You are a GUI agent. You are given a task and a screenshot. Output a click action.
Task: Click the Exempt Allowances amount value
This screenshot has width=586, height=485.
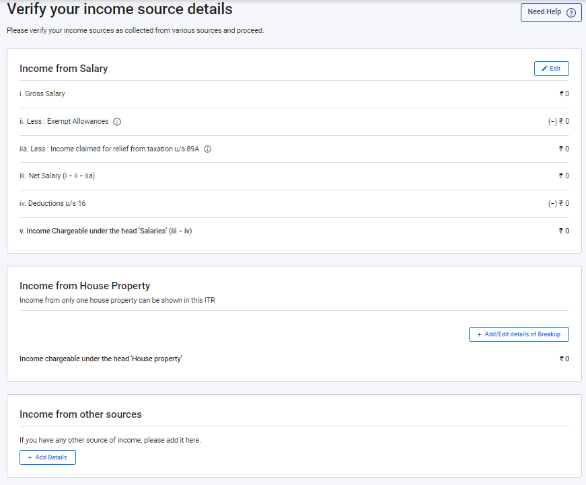pos(559,122)
